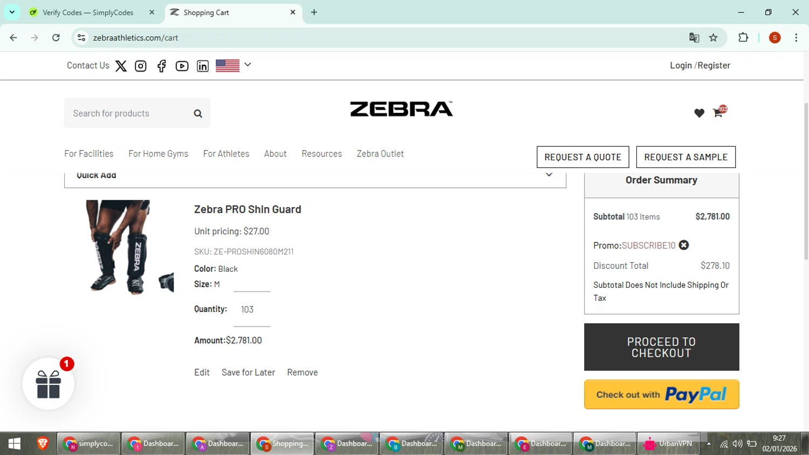Click the address bar URL

(x=135, y=38)
